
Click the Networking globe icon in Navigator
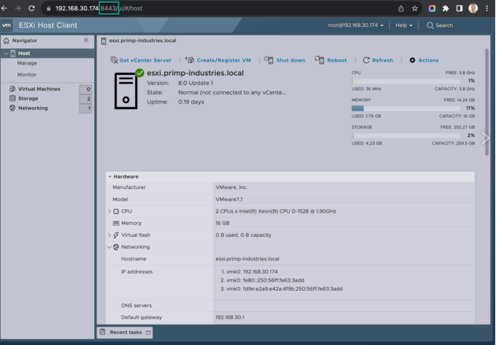coord(12,108)
